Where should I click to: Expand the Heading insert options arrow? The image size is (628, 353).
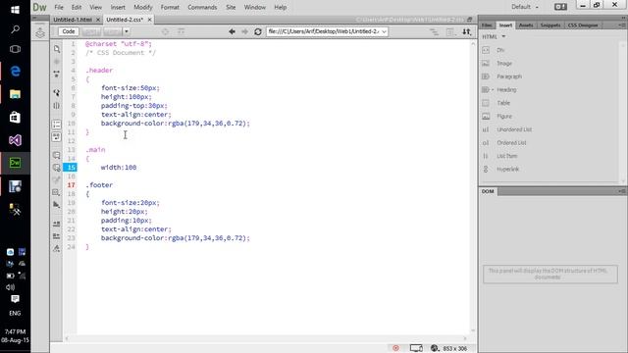tap(493, 89)
